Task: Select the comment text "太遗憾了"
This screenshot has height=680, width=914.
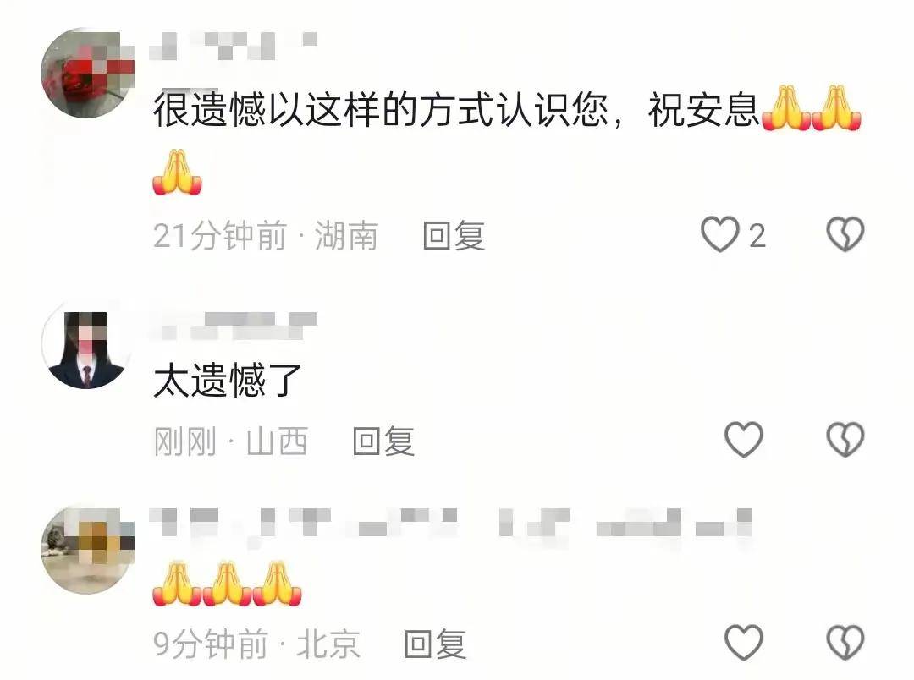Action: (228, 380)
